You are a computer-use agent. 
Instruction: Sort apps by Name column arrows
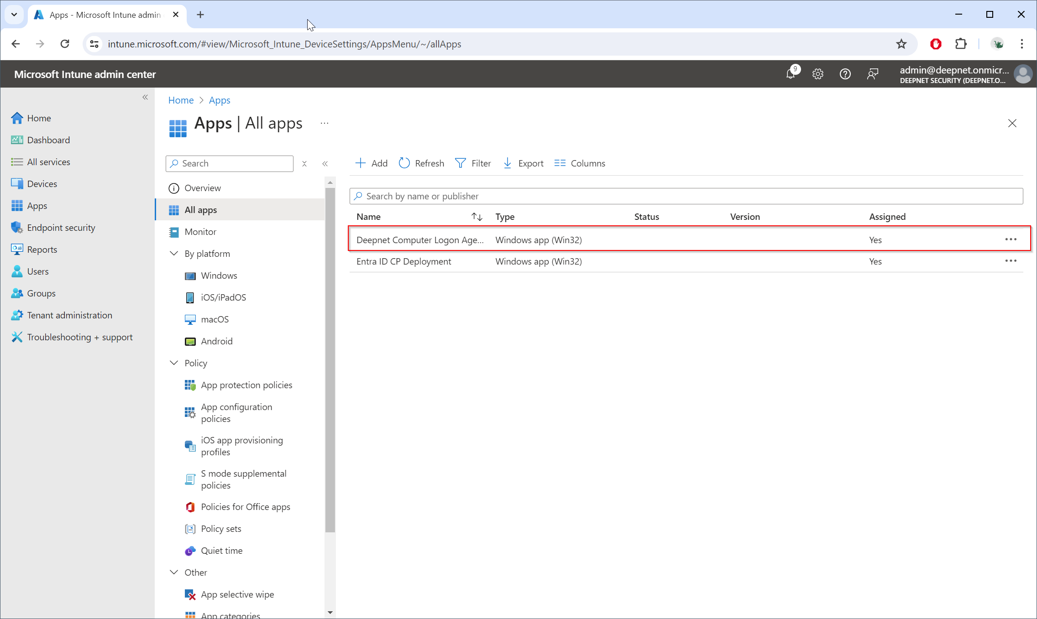coord(477,217)
